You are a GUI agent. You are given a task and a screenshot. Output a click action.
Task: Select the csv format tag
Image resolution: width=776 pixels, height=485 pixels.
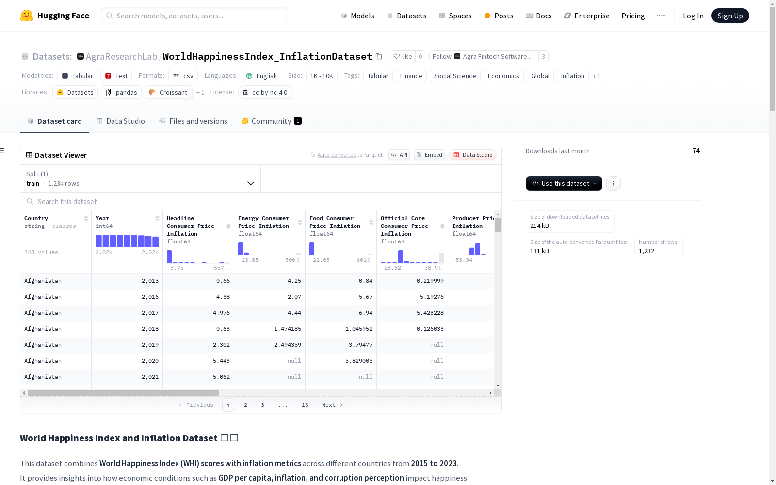[x=183, y=76]
